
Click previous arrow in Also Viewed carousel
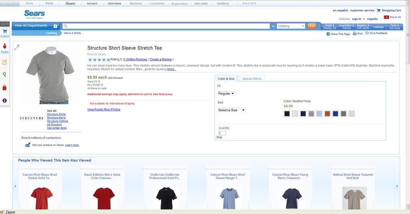pyautogui.click(x=16, y=186)
